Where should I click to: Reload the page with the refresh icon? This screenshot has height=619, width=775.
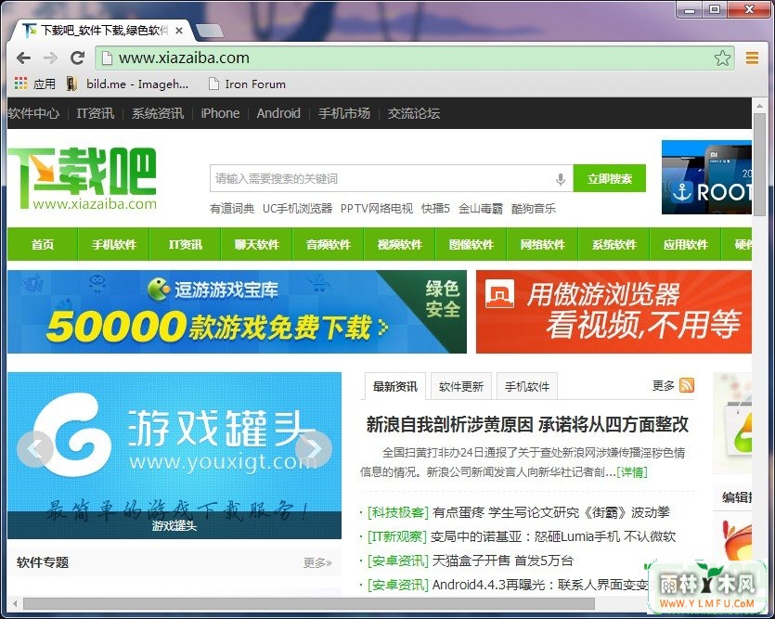[x=78, y=58]
